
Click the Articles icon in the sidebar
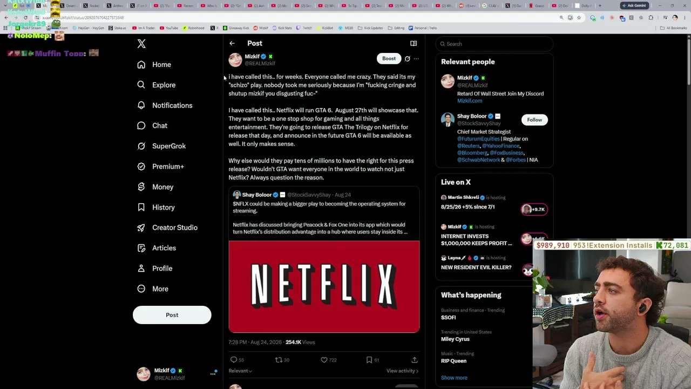[141, 248]
